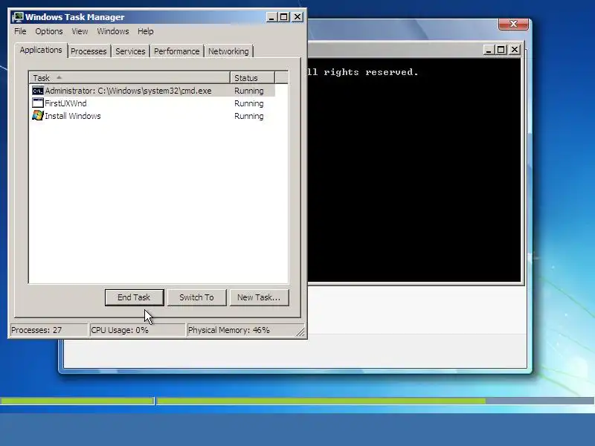Maximize the command prompt window
This screenshot has width=595, height=446.
tap(501, 50)
